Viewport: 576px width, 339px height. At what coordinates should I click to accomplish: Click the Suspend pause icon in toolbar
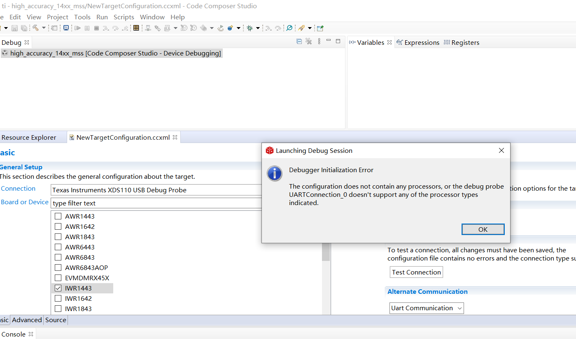tap(87, 28)
